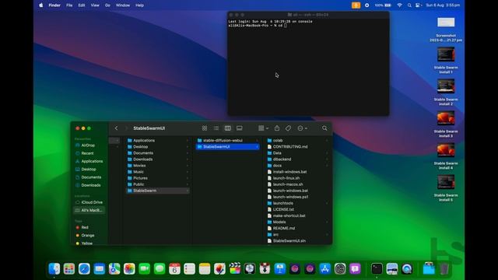Open Launchpad from the Dock
This screenshot has width=498, height=280.
click(69, 269)
